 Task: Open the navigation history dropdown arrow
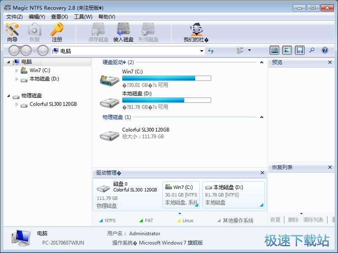(x=34, y=51)
